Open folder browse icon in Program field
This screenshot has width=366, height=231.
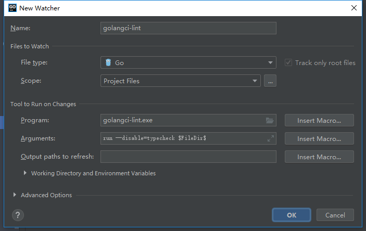click(x=270, y=120)
